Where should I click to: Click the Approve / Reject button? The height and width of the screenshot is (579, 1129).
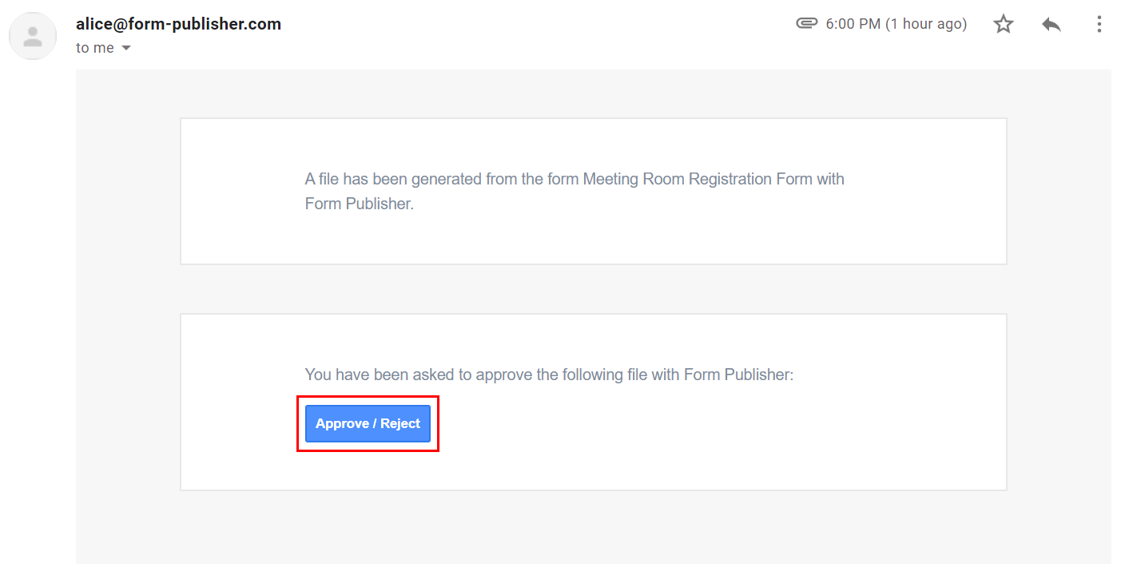coord(368,423)
